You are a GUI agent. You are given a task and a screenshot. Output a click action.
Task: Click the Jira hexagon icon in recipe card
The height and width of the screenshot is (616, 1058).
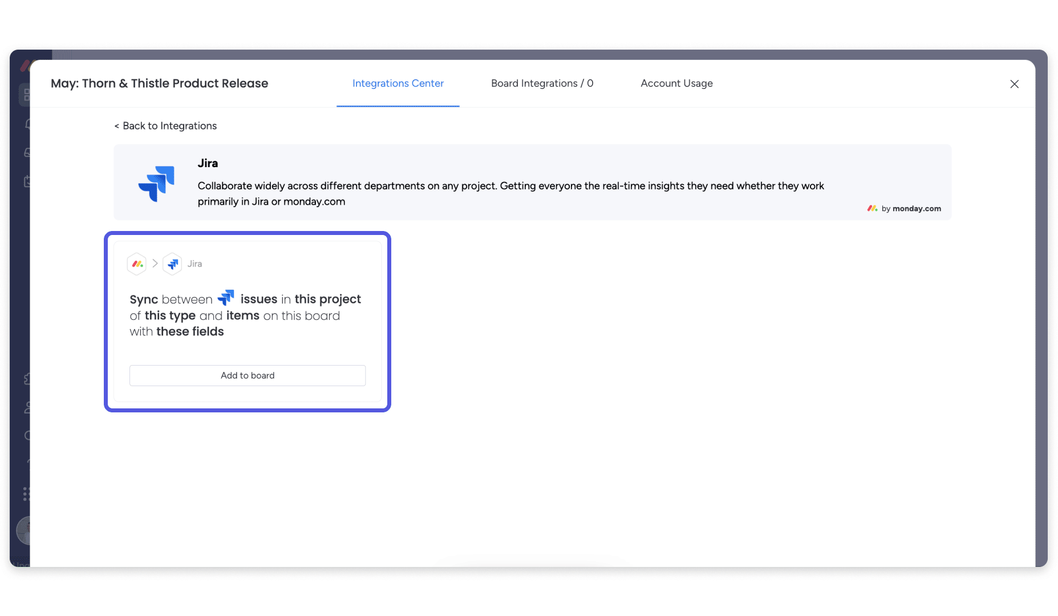coord(172,264)
